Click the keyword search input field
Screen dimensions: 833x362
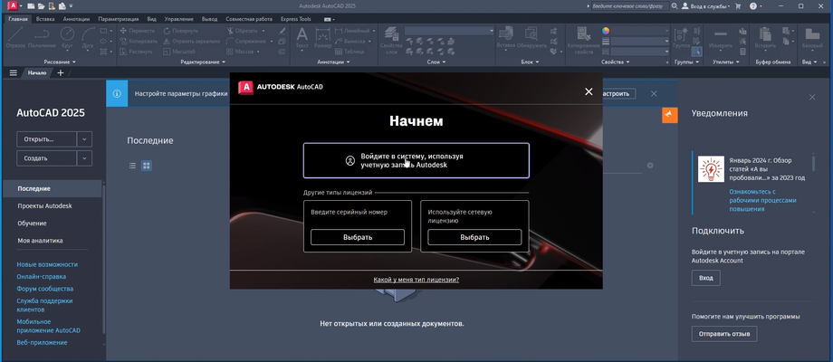tap(629, 5)
